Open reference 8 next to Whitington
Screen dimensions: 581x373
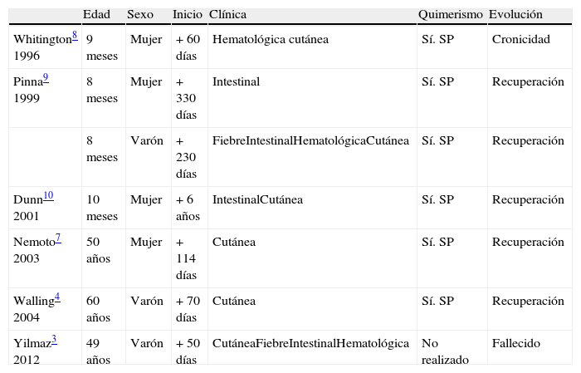(x=75, y=36)
